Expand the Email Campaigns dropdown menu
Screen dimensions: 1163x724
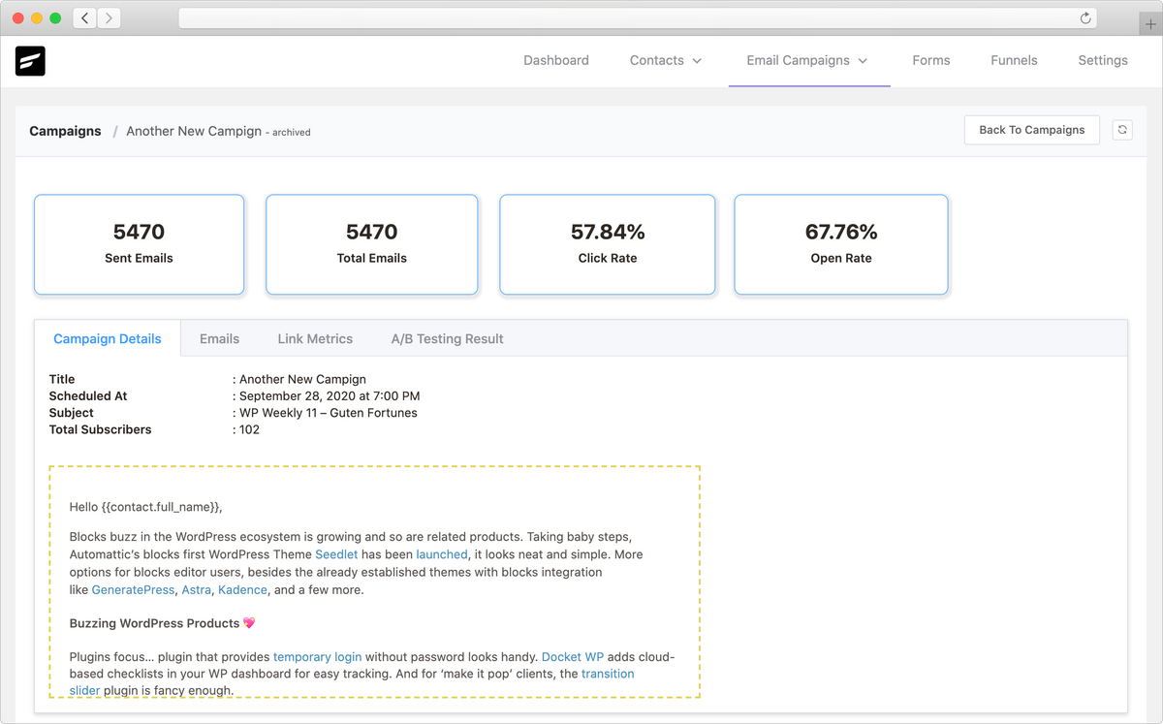pos(807,60)
